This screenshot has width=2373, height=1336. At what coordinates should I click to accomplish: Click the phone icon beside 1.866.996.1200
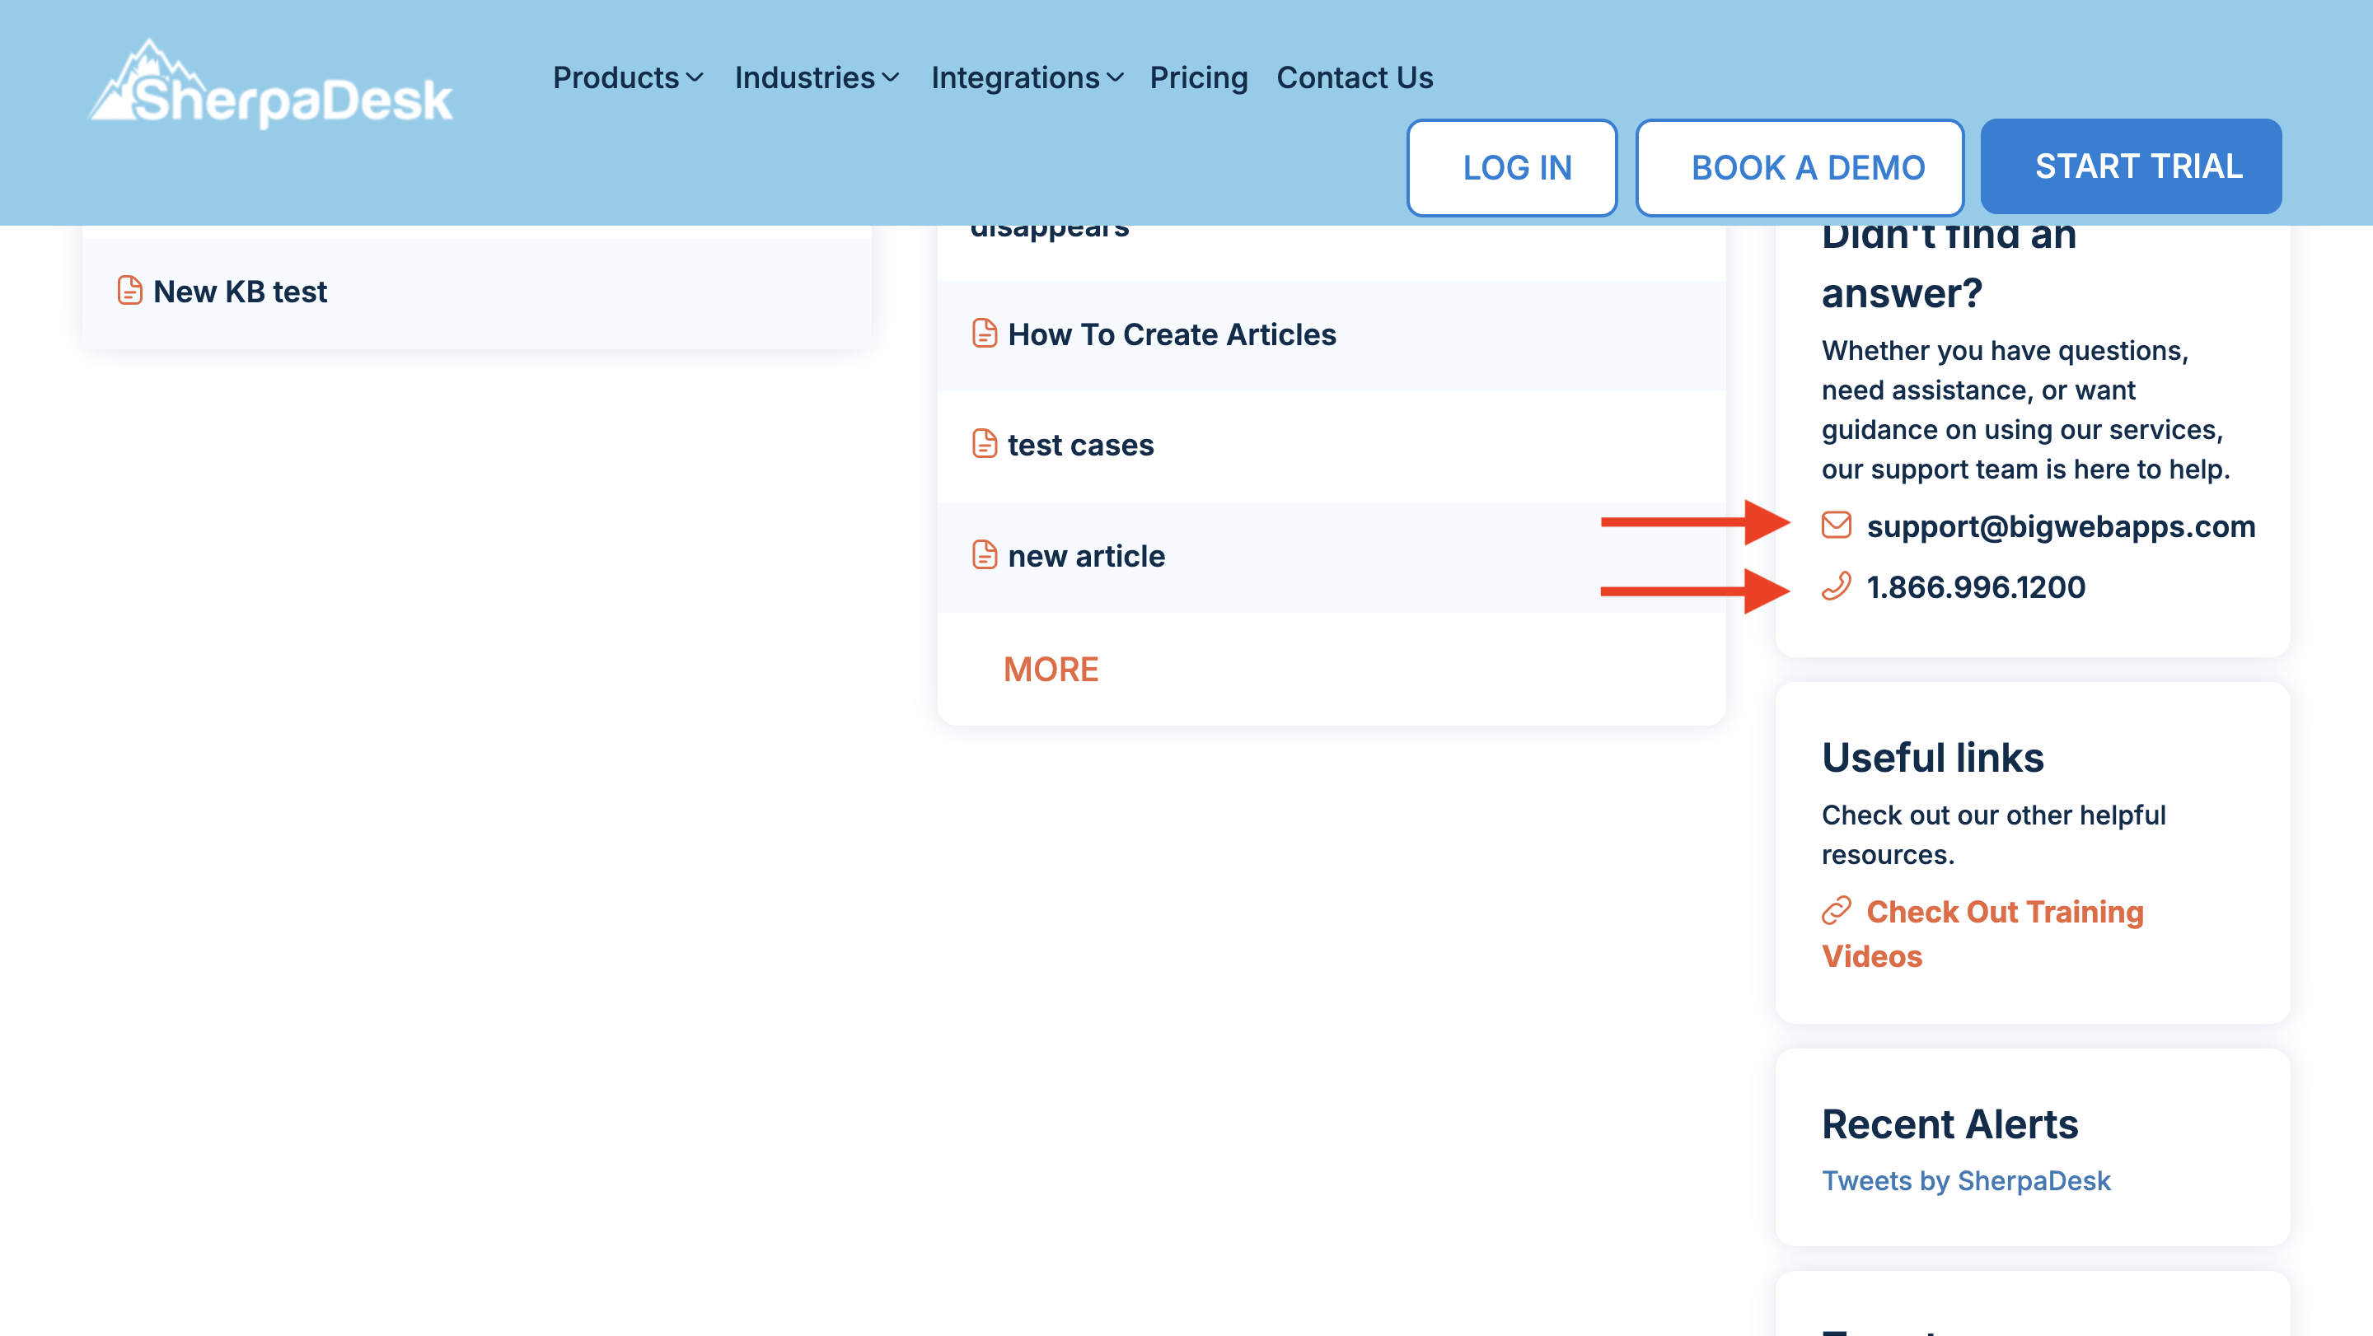pos(1836,586)
